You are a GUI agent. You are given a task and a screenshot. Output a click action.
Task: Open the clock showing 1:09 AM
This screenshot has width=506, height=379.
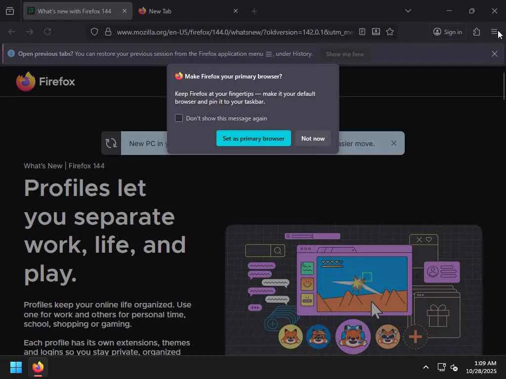481,367
